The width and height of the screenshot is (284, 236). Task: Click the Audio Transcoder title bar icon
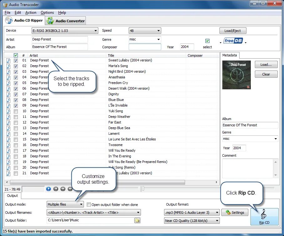pyautogui.click(x=6, y=5)
